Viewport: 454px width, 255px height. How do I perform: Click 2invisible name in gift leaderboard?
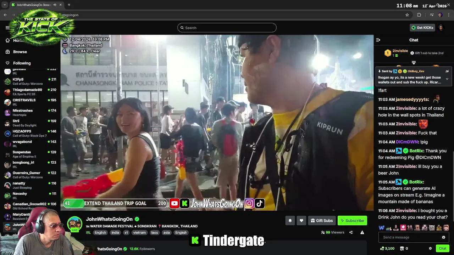pos(400,51)
